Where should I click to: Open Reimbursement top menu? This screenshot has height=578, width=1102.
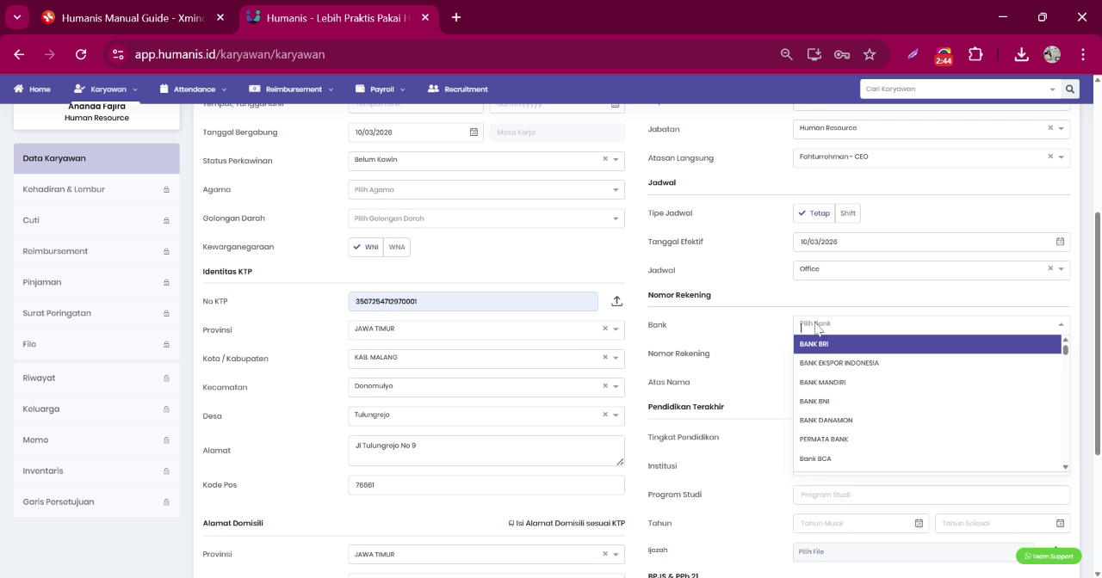(x=291, y=89)
